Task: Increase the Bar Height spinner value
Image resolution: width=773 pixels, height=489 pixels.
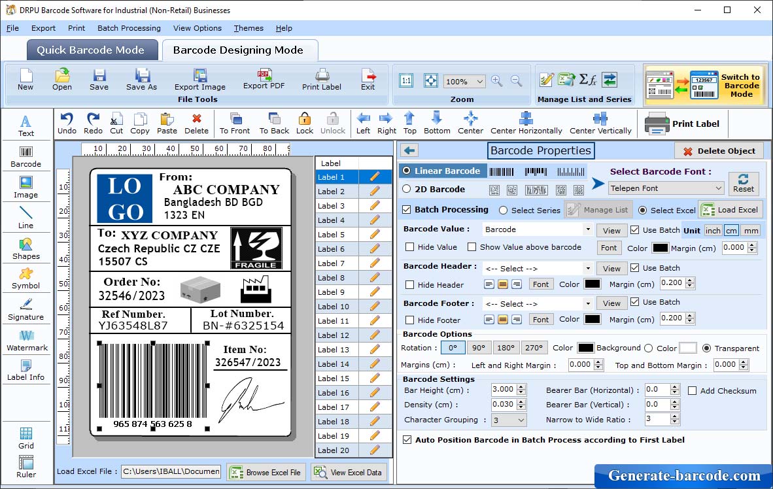Action: 522,386
